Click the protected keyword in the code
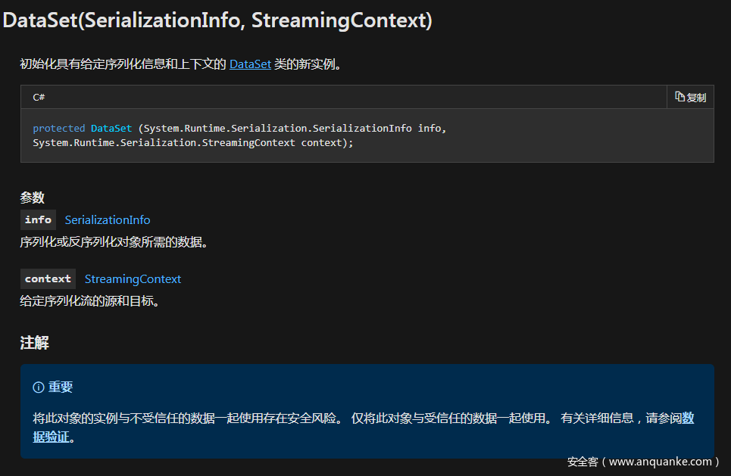 (59, 129)
